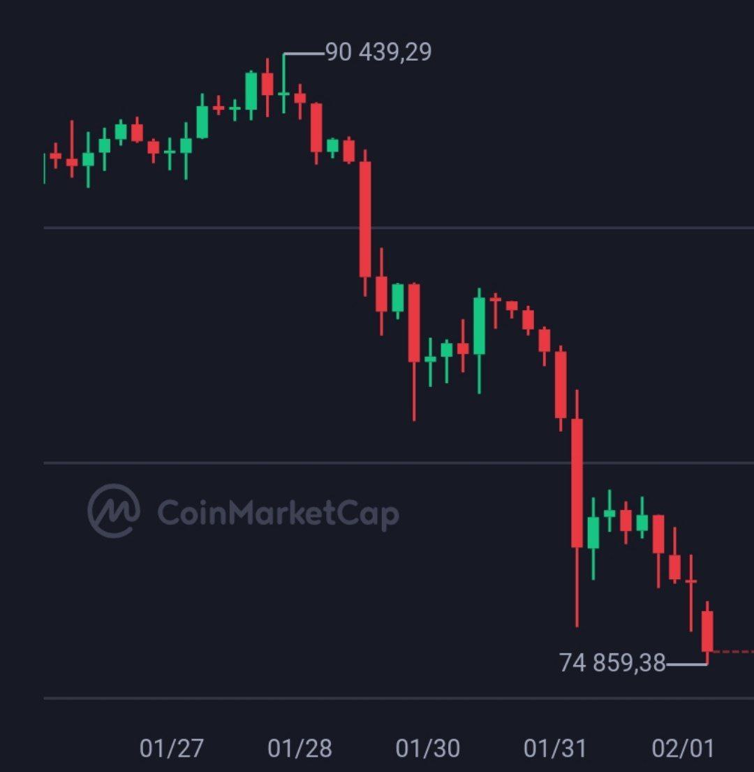Select the 01/31 date marker
754x772 pixels.
point(555,748)
